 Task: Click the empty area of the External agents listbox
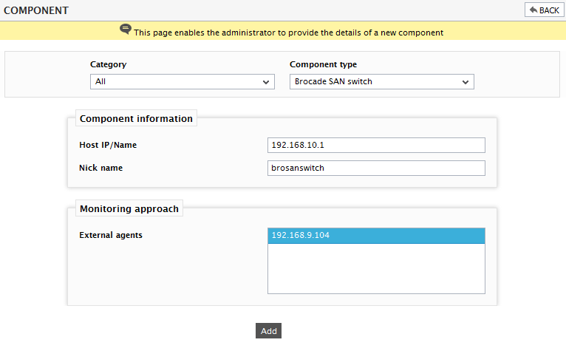[x=376, y=268]
